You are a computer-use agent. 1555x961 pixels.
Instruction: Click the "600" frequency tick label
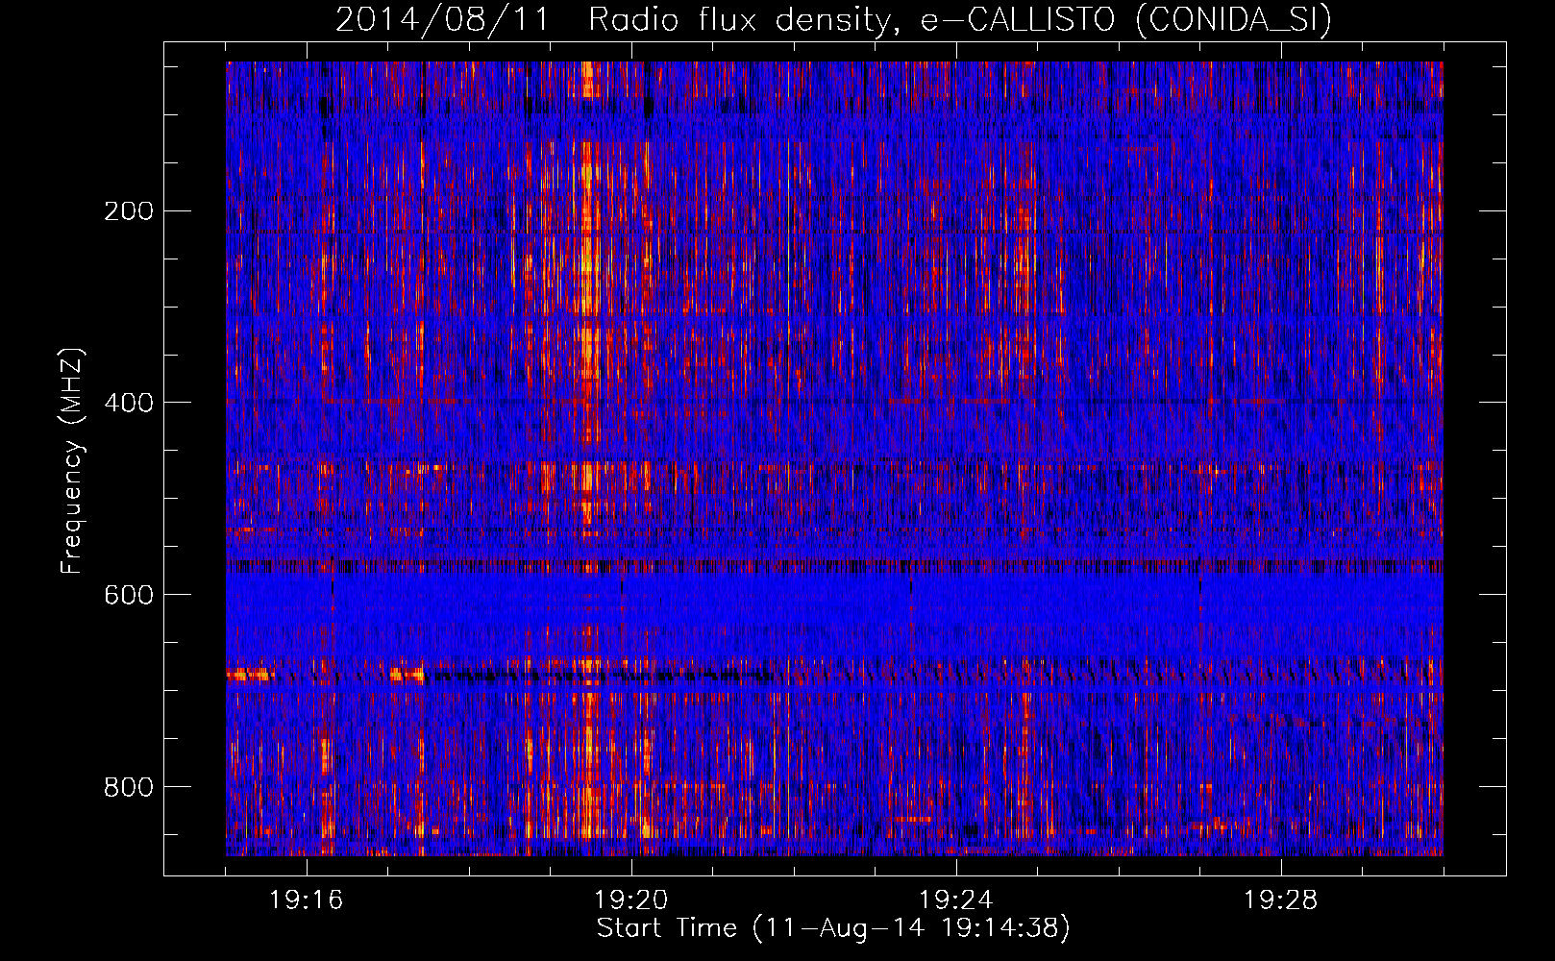pos(129,595)
